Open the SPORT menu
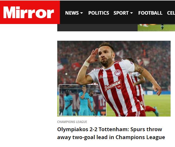The height and width of the screenshot is (147, 175). click(121, 13)
